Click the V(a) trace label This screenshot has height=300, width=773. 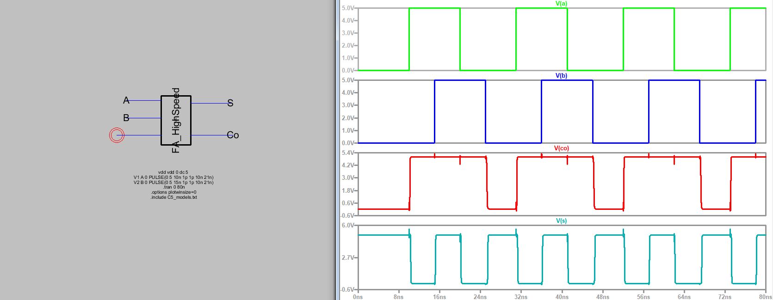(x=561, y=3)
